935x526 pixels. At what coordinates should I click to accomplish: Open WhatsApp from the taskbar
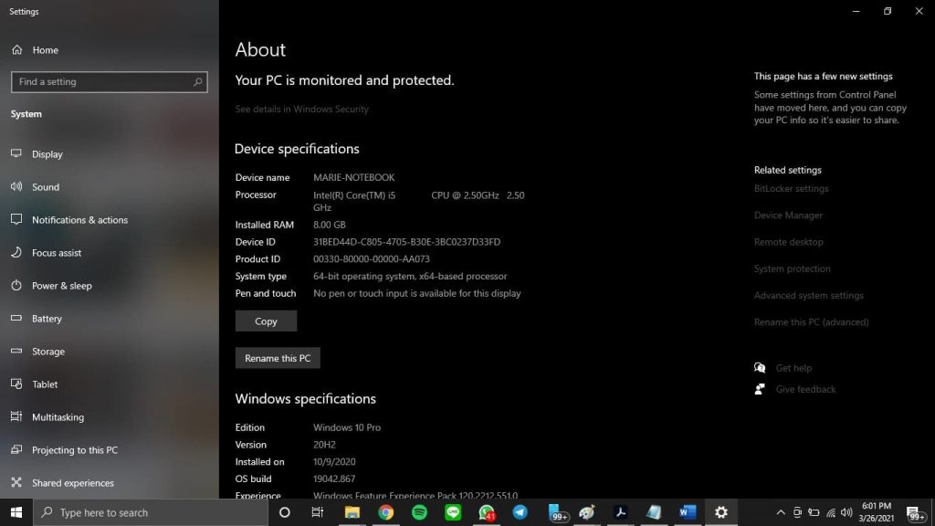tap(487, 512)
